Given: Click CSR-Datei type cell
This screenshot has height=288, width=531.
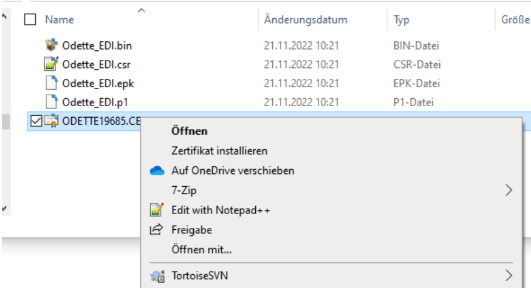Looking at the screenshot, I should [x=417, y=64].
